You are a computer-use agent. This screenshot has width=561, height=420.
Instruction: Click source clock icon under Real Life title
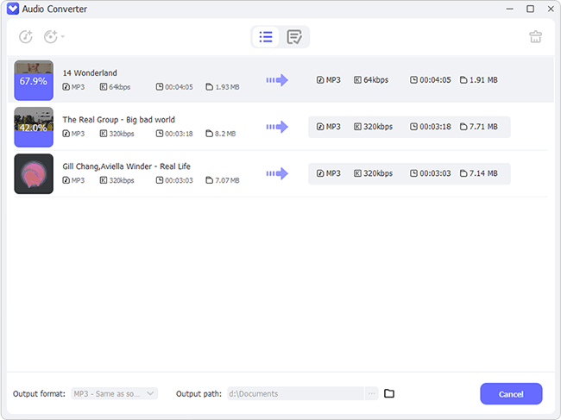[x=160, y=180]
